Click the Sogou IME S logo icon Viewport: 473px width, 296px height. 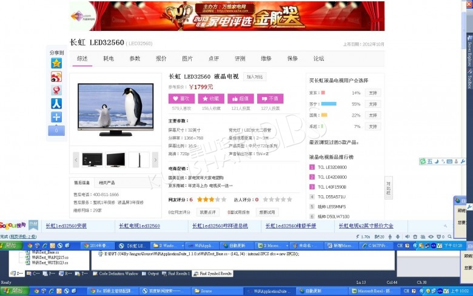click(423, 161)
